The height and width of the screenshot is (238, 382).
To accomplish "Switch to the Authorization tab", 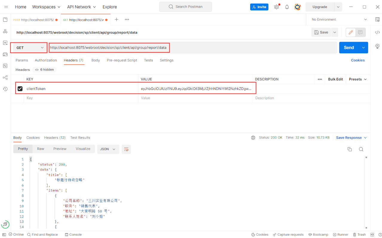I will pos(46,60).
